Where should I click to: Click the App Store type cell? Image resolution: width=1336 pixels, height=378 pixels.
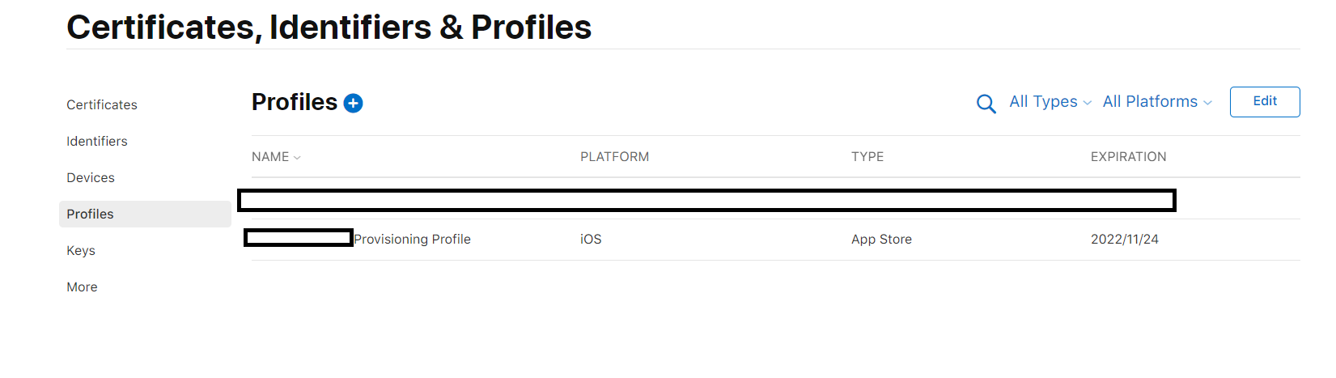pyautogui.click(x=881, y=240)
